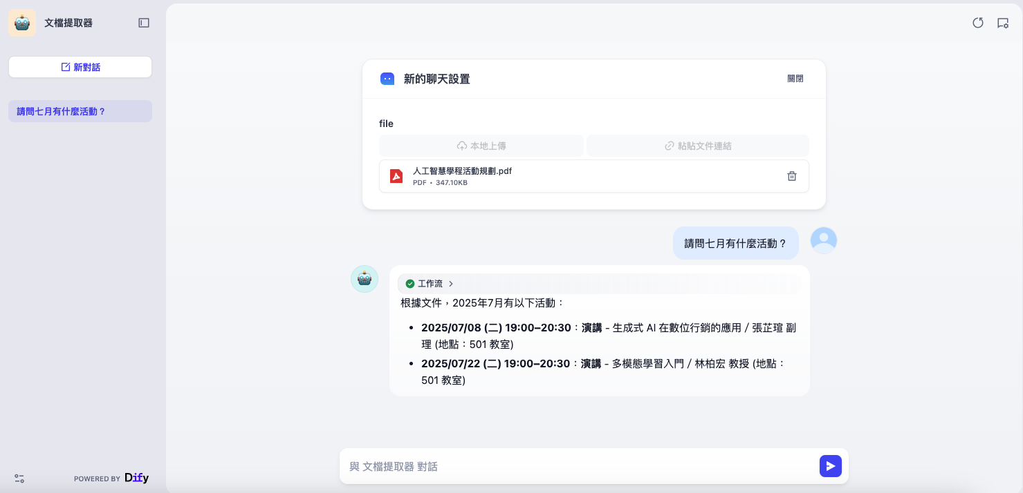The width and height of the screenshot is (1023, 493).
Task: Open the sliders settings icon in sidebar footer
Action: point(19,478)
